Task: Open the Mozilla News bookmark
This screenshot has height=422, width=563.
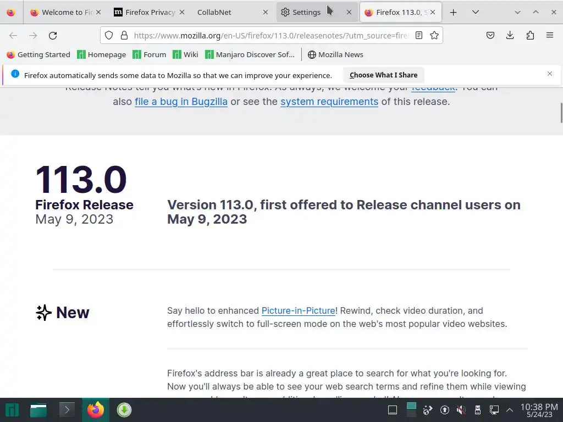Action: point(335,54)
